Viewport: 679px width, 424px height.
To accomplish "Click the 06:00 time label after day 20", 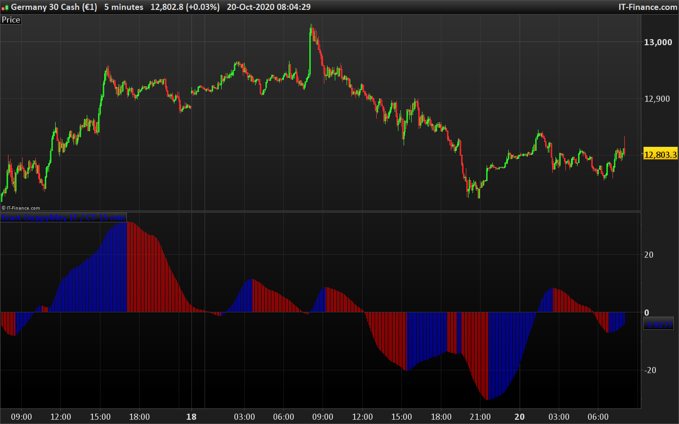I will (598, 417).
